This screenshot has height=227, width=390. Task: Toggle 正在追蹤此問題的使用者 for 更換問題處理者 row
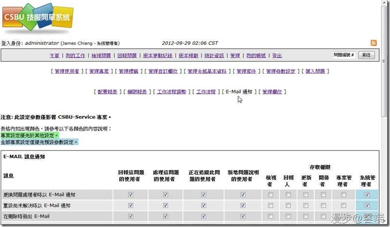[203, 195]
